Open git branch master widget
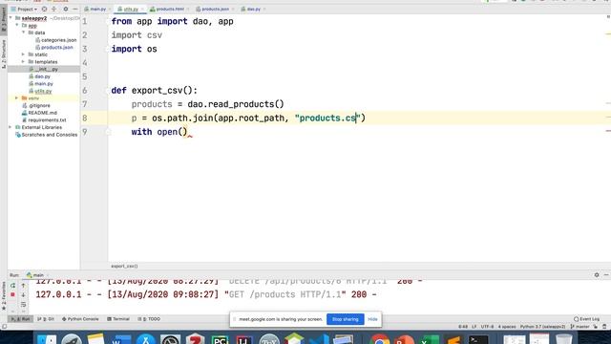This screenshot has height=344, width=611. (579, 327)
